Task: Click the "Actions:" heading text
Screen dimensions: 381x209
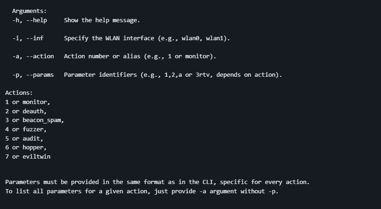Action: click(19, 92)
